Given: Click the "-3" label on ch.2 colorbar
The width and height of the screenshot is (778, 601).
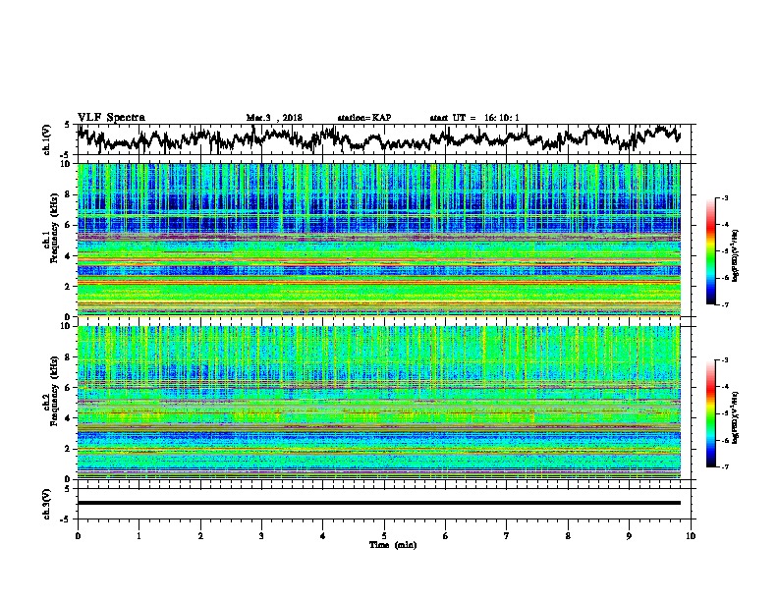Looking at the screenshot, I should click(724, 360).
